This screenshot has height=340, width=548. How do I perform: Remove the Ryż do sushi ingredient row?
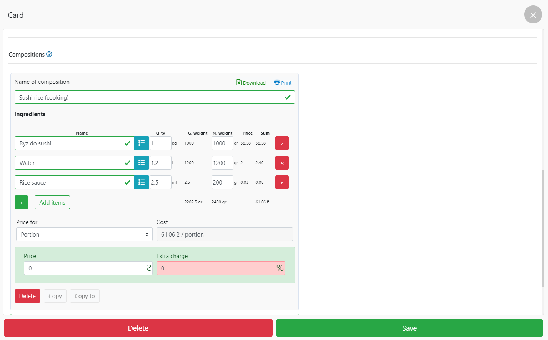click(x=282, y=143)
